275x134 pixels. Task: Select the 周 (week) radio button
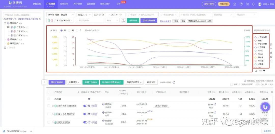(x=69, y=30)
